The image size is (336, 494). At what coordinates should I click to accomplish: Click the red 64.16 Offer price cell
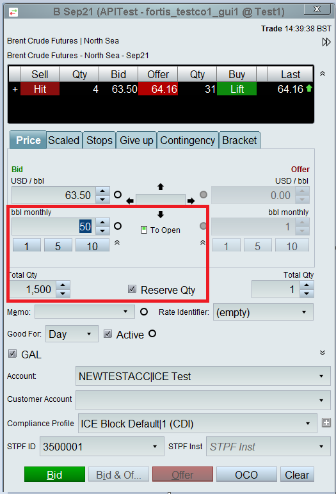(x=158, y=89)
